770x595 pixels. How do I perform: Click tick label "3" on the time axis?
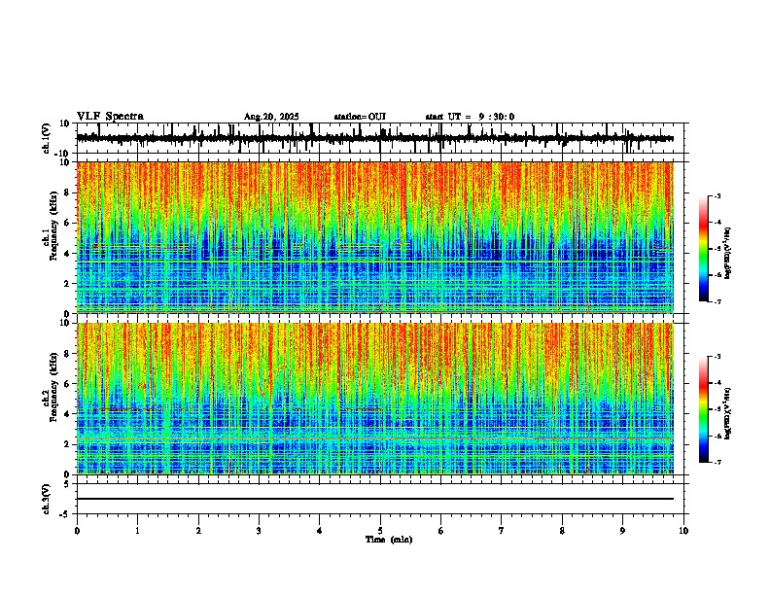(259, 531)
